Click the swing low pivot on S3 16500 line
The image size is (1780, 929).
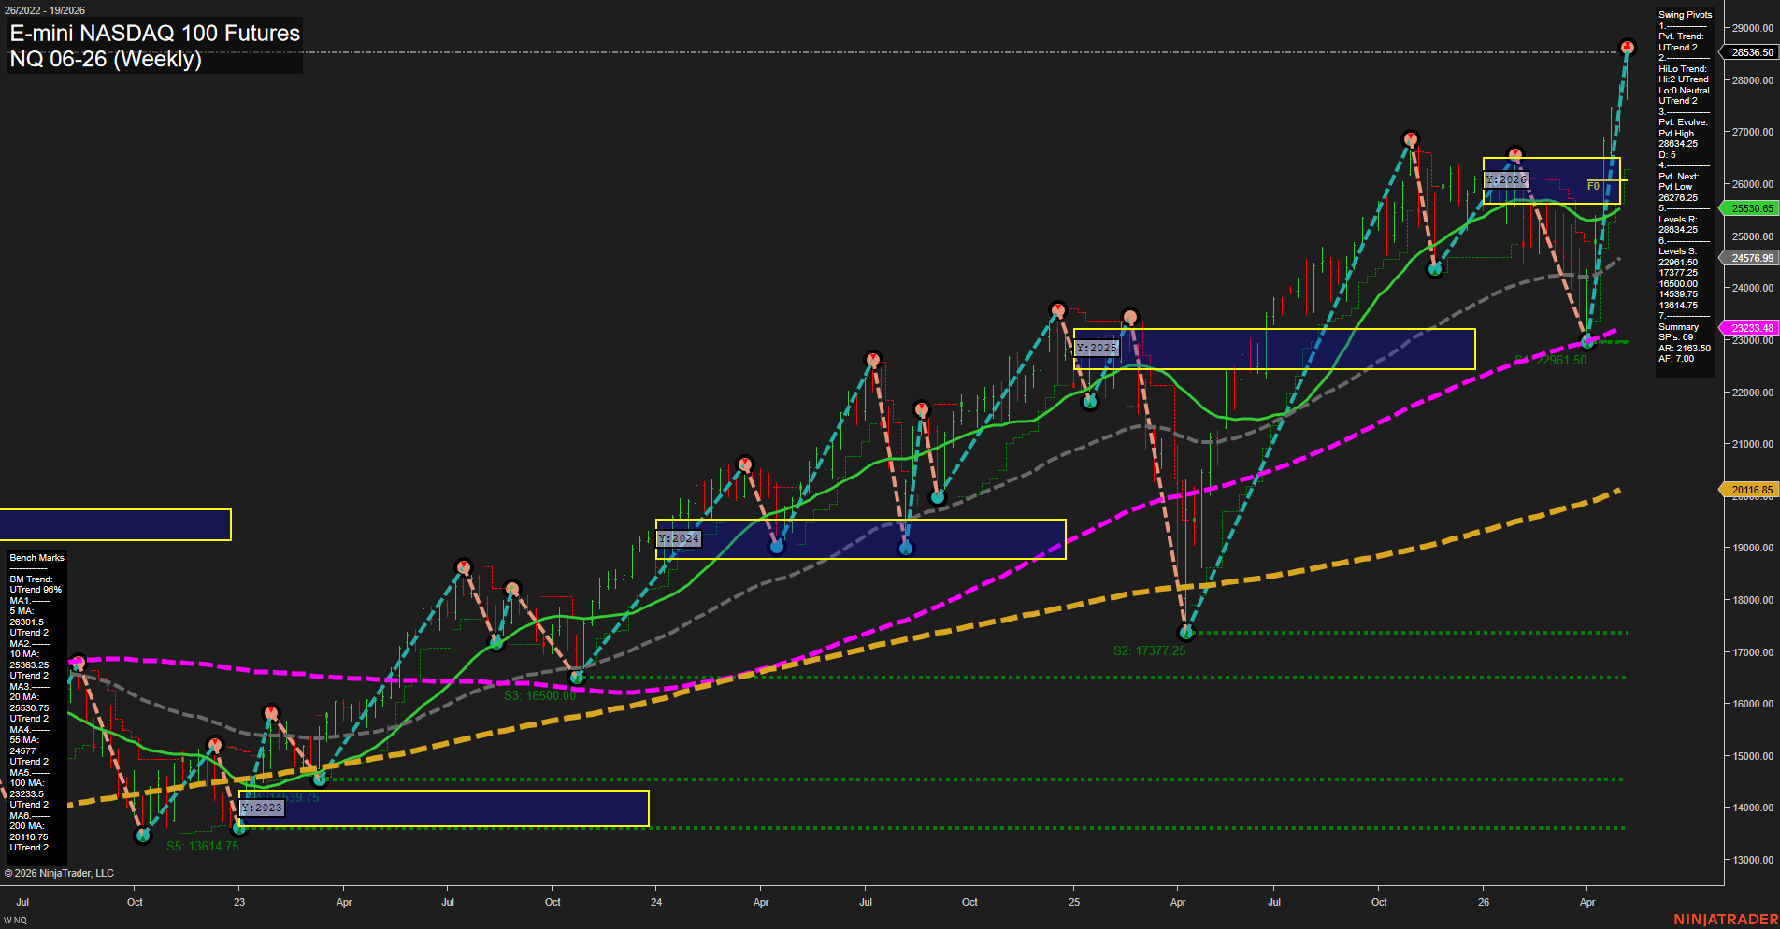pyautogui.click(x=577, y=678)
